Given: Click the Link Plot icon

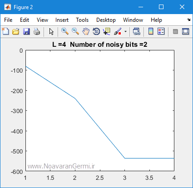Looking at the screenshot, I should click(x=137, y=31).
